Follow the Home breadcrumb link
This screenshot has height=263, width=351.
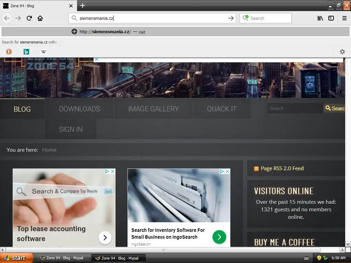(49, 150)
